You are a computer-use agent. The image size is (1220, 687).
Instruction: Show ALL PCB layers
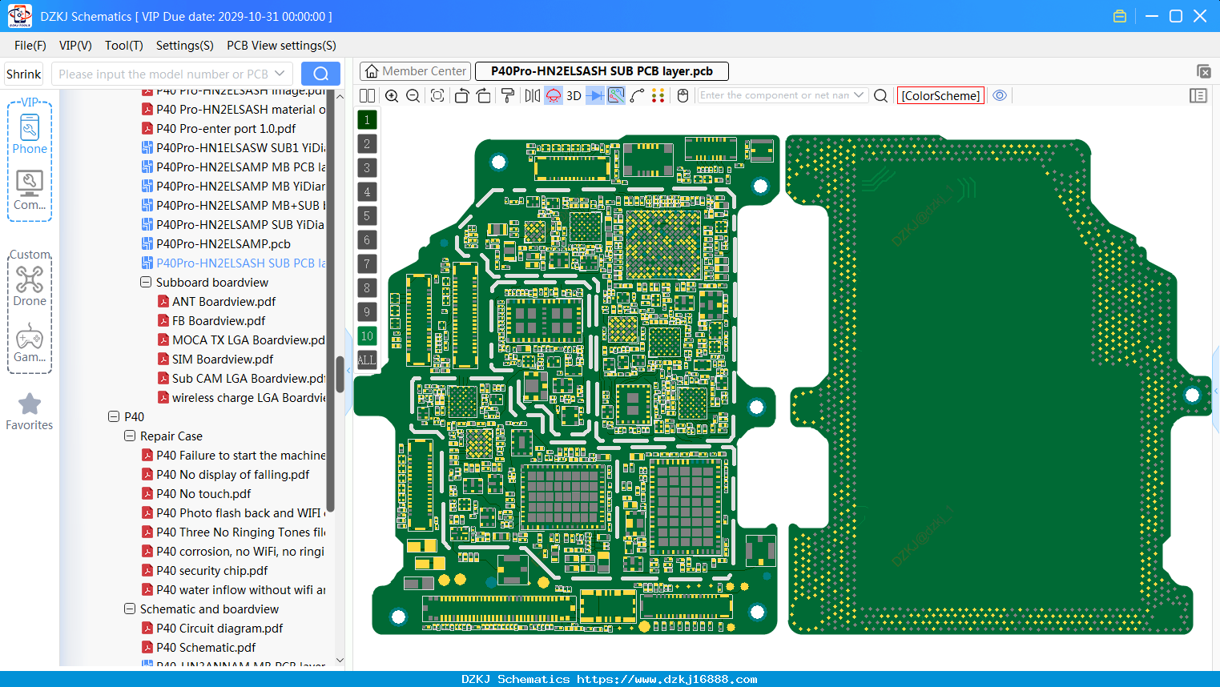367,360
